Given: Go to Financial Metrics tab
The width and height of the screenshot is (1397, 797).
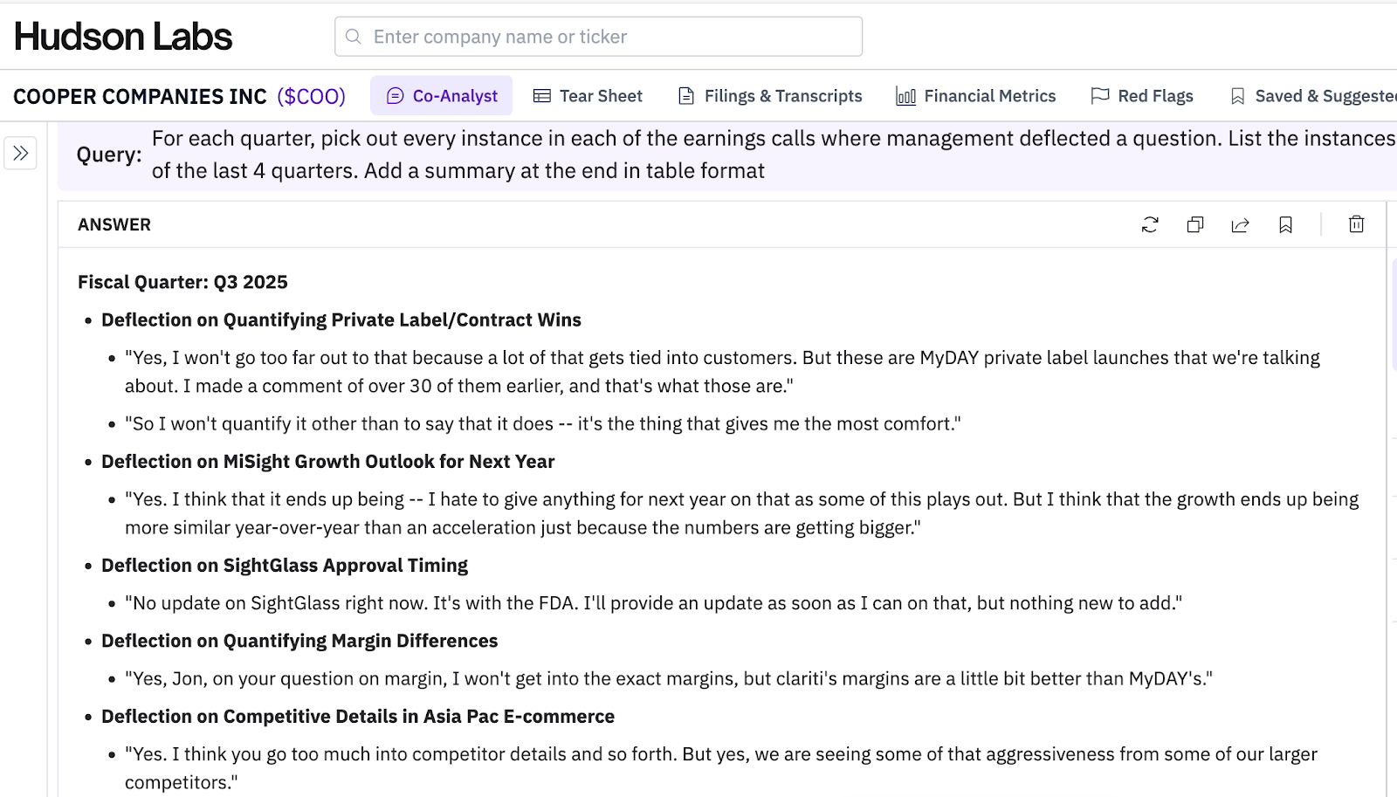Looking at the screenshot, I should (976, 96).
